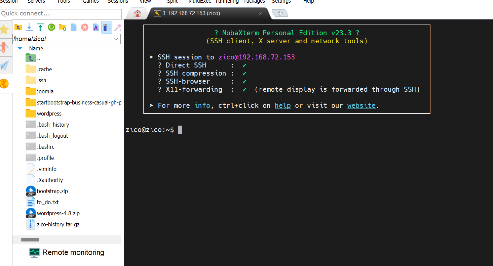Open the Help menu
This screenshot has width=493, height=266.
click(309, 2)
